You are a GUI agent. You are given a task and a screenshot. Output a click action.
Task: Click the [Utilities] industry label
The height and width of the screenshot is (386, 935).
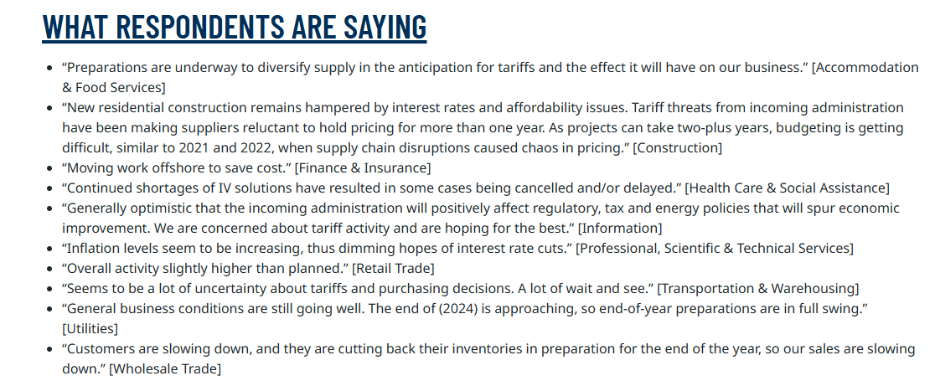90,328
